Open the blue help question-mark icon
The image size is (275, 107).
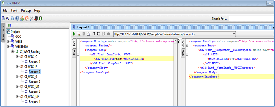[17, 18]
